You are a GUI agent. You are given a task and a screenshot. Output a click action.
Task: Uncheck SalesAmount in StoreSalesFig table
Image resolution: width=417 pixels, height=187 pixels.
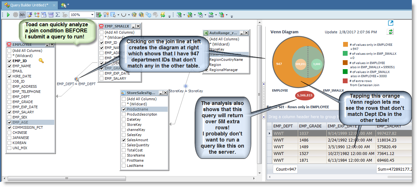(x=124, y=140)
